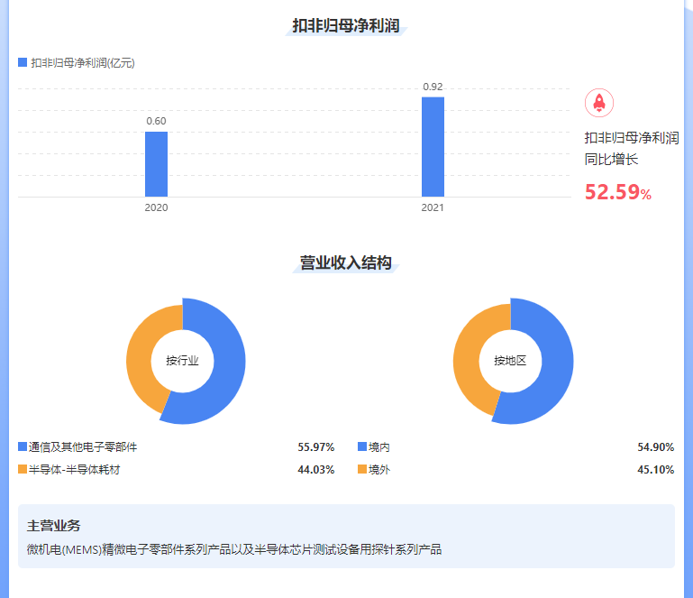Click the 主营业务 description text
Image resolution: width=693 pixels, height=598 pixels.
click(x=234, y=548)
